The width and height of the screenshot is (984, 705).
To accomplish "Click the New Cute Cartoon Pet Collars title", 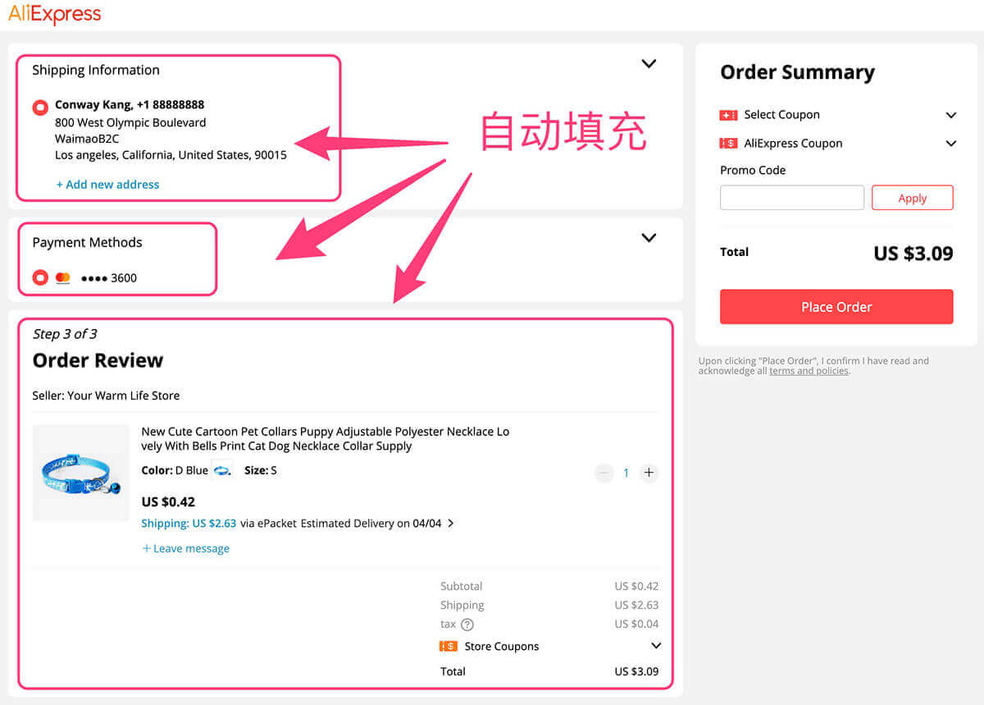I will [x=326, y=439].
